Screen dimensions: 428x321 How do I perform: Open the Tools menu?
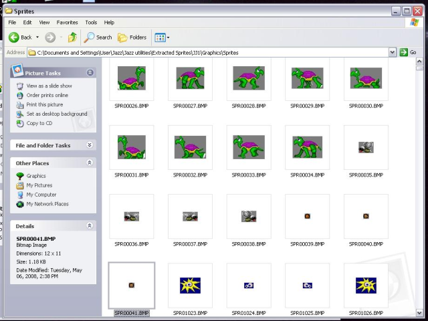click(91, 22)
